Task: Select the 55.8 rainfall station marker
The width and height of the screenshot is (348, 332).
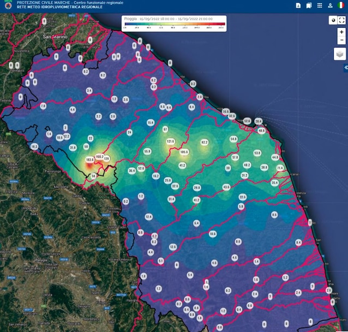Action: pos(147,152)
